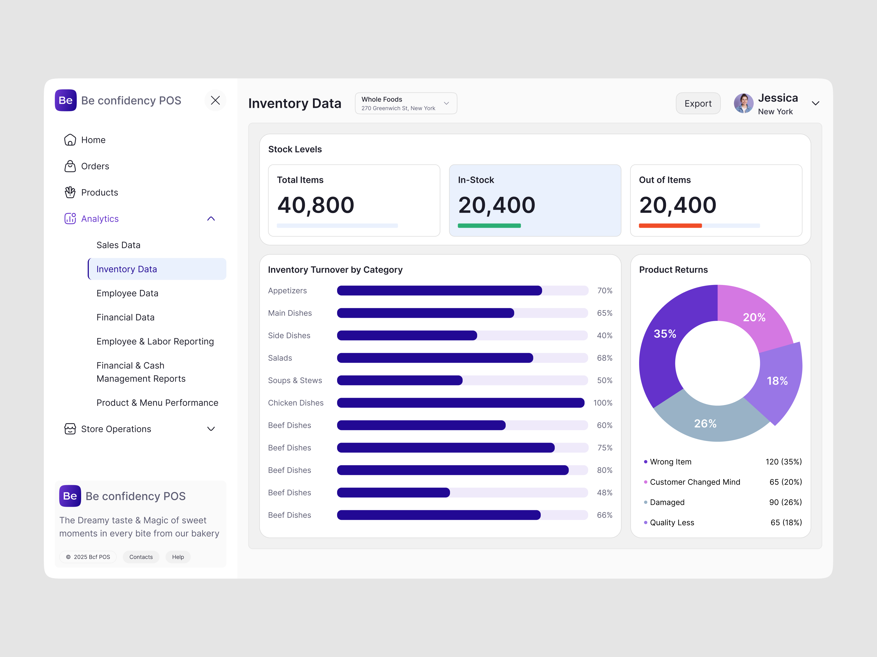Open the Whole Foods location dropdown
The height and width of the screenshot is (657, 877).
pos(406,103)
